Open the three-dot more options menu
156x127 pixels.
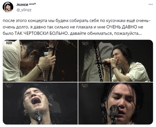coord(151,4)
